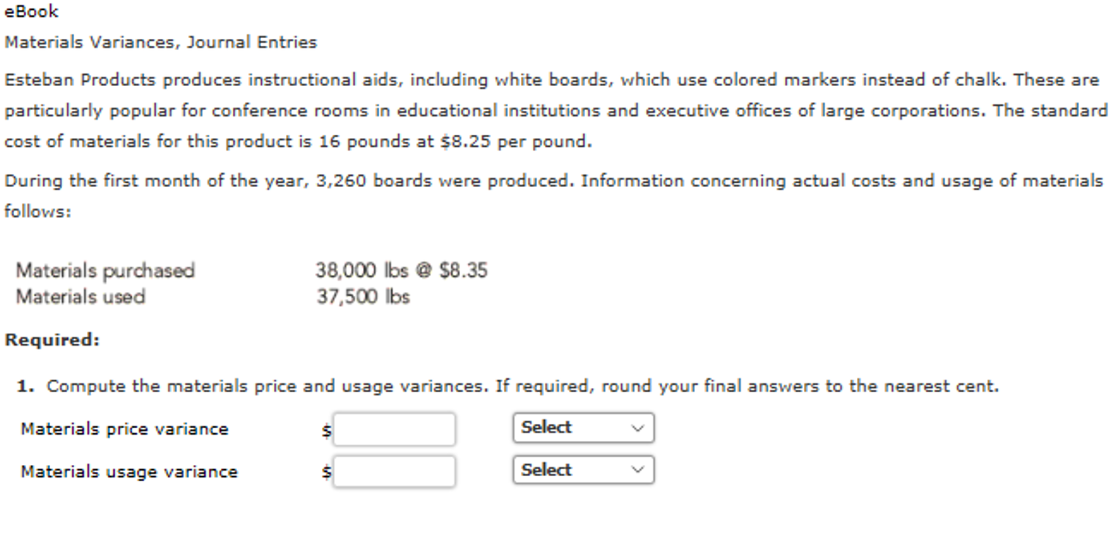Click the chevron on the first Select dropdown
Screen dimensions: 1118x539
click(637, 429)
